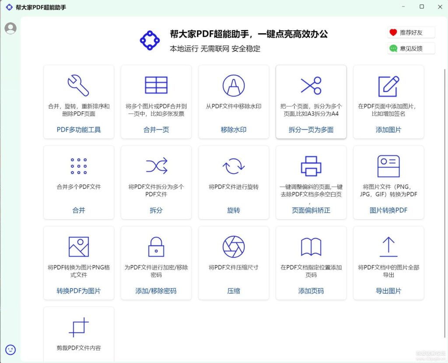
Task: Select the 移除水印 watermark removal tool
Action: click(234, 101)
